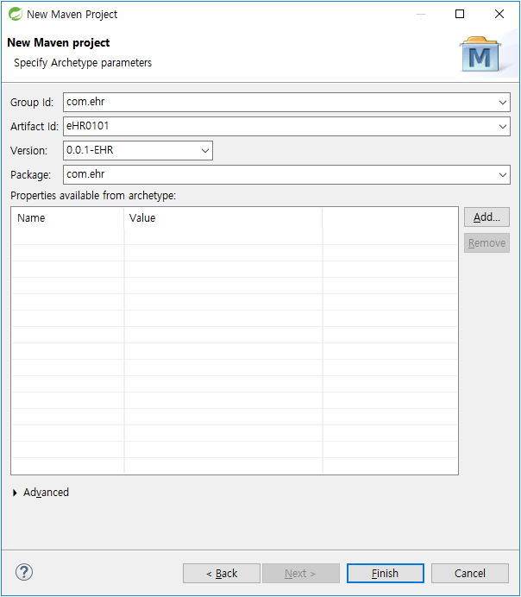Click the 'Artifact Id:' label
This screenshot has width=521, height=597.
pos(35,127)
